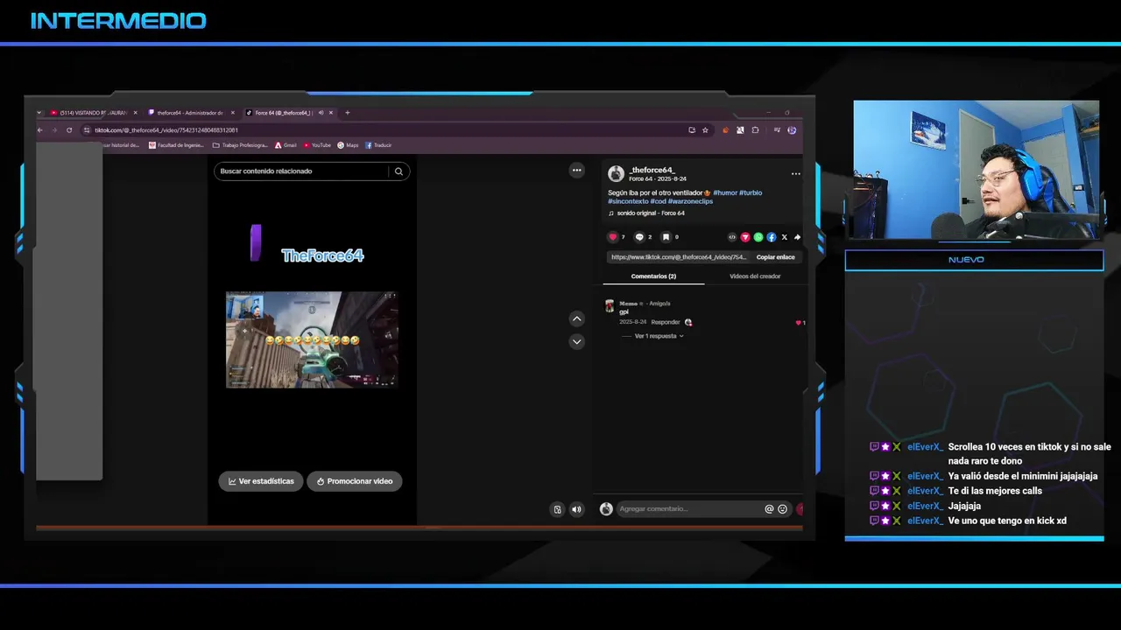This screenshot has height=630, width=1121.
Task: Mute the video volume button
Action: [576, 509]
